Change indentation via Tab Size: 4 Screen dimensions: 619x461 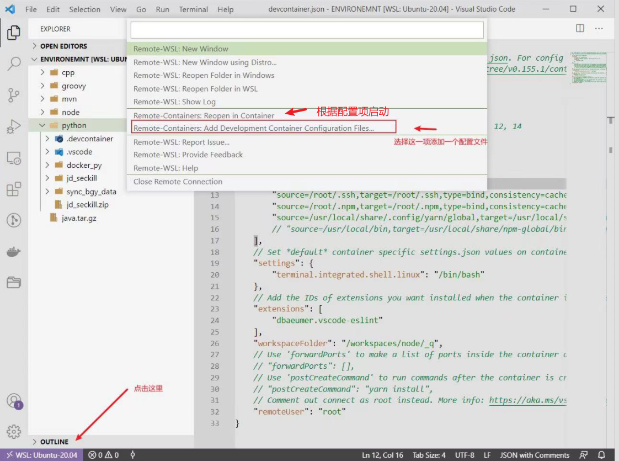pyautogui.click(x=429, y=455)
